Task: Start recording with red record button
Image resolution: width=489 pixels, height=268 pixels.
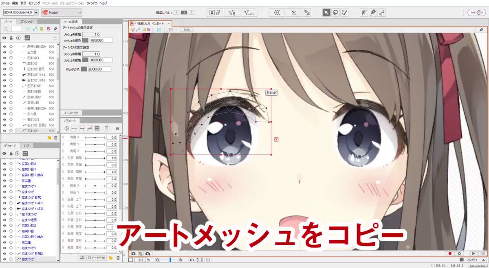Action: pyautogui.click(x=450, y=253)
